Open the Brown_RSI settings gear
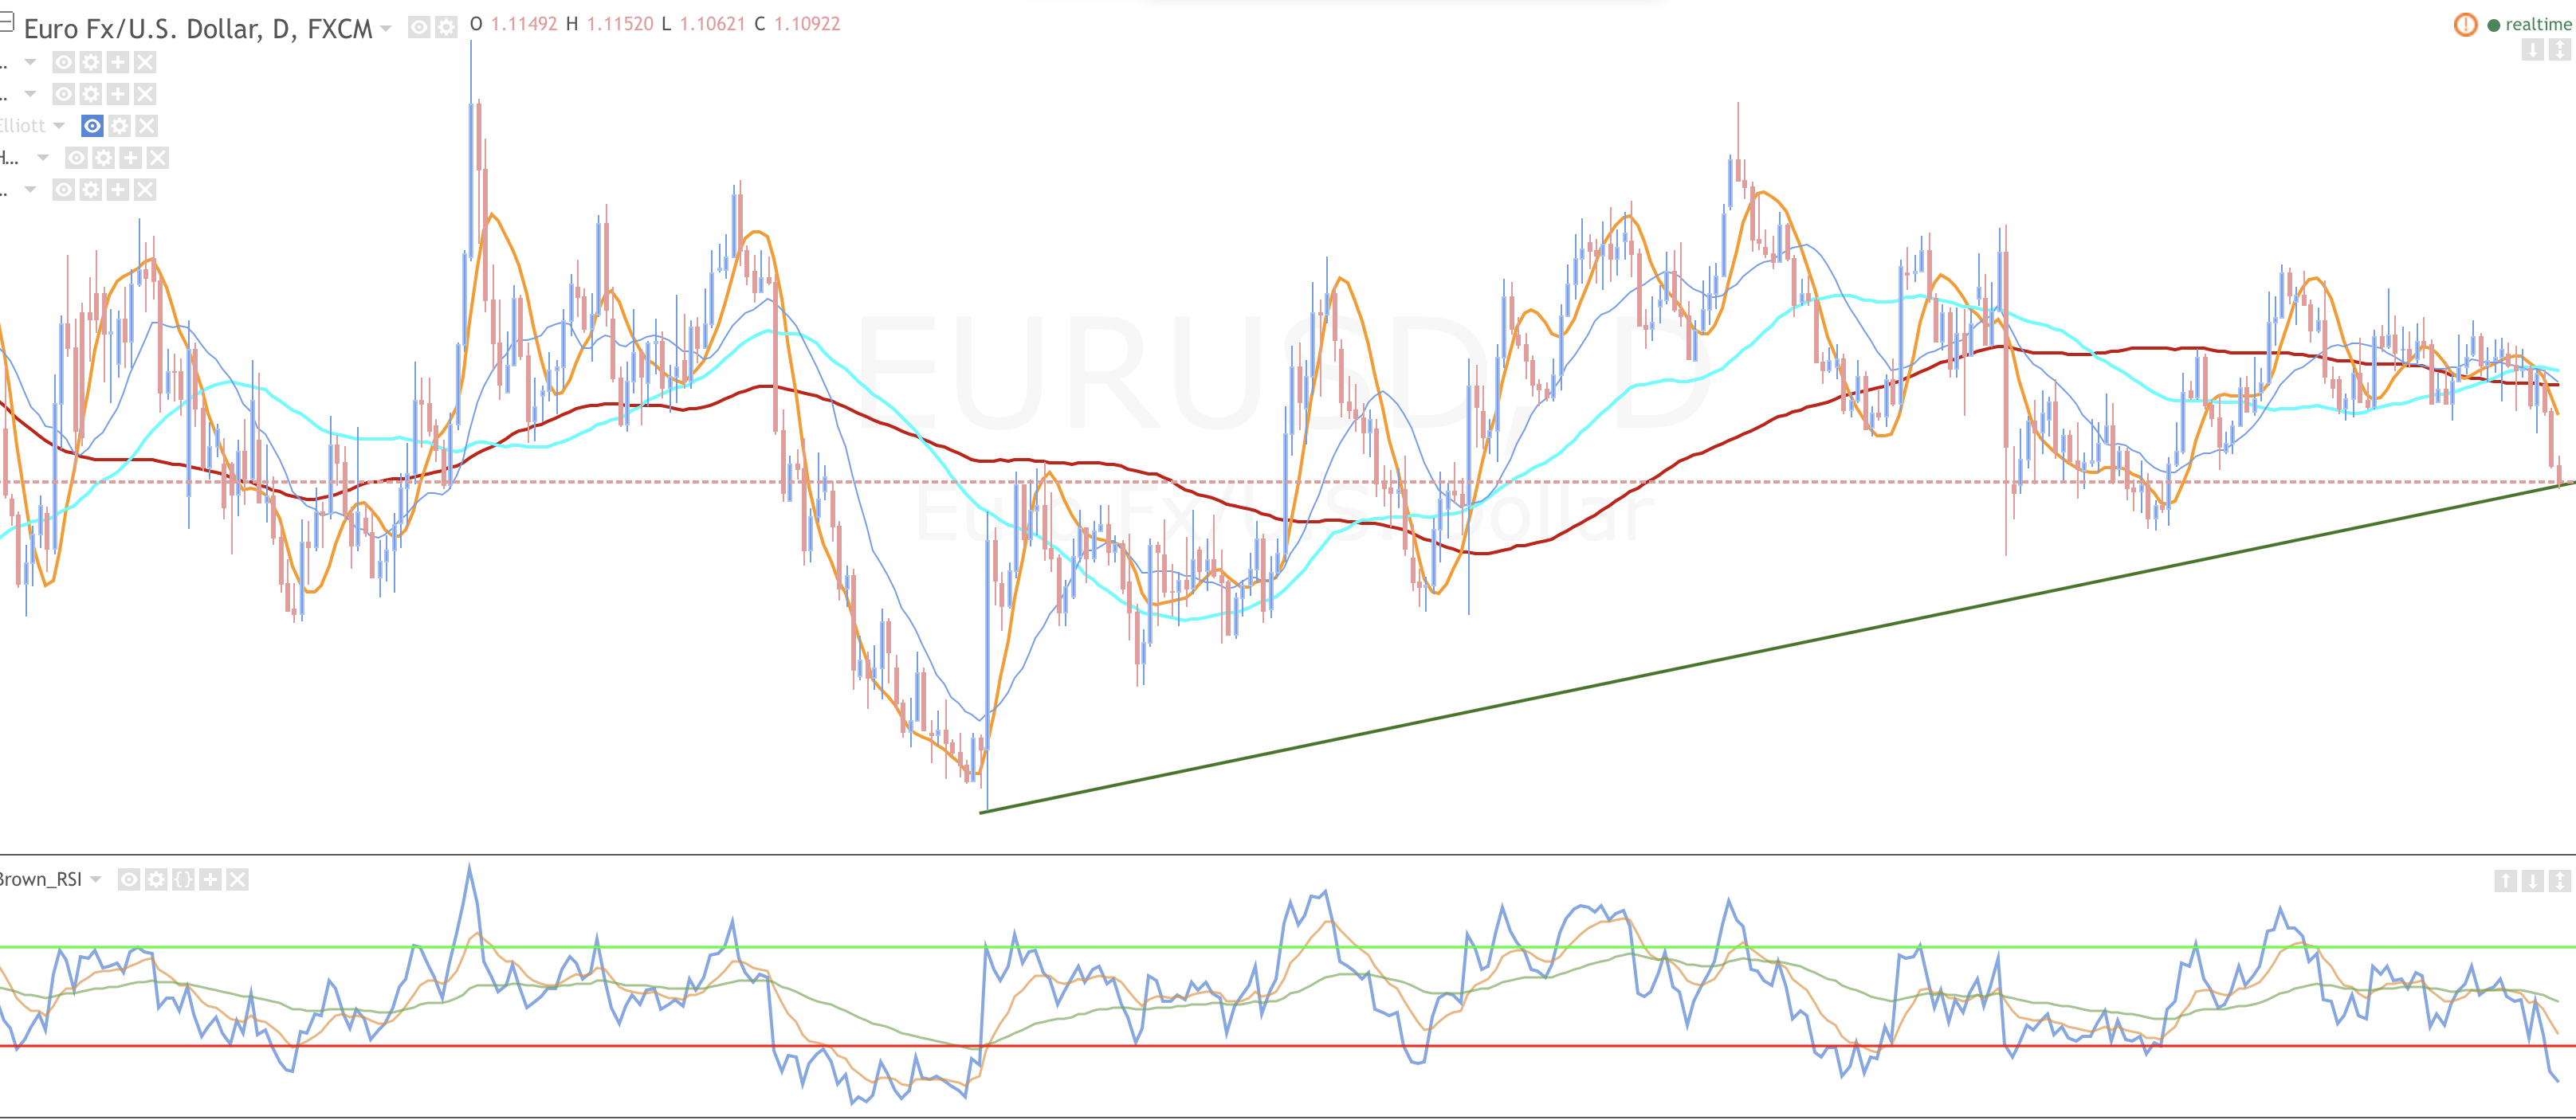Screen dimensions: 2576x1120 tap(156, 880)
